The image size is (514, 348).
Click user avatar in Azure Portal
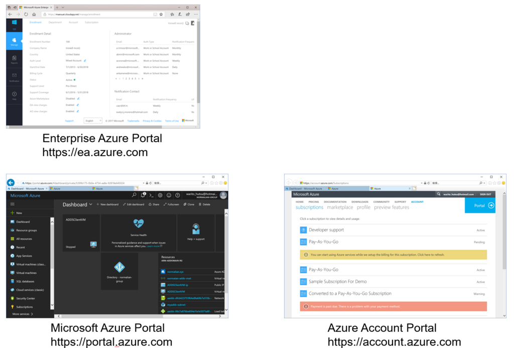(x=223, y=195)
